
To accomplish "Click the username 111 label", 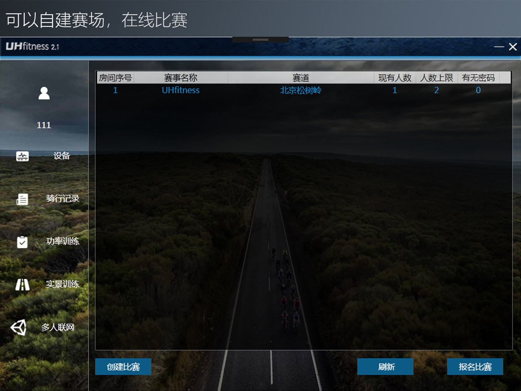I will [x=44, y=125].
